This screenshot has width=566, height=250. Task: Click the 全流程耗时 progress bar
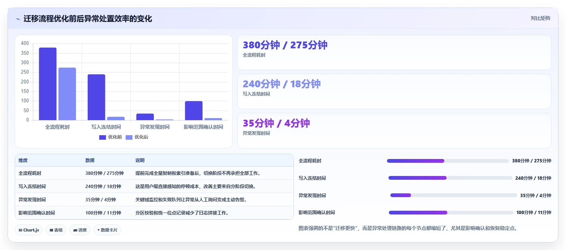tap(448, 161)
